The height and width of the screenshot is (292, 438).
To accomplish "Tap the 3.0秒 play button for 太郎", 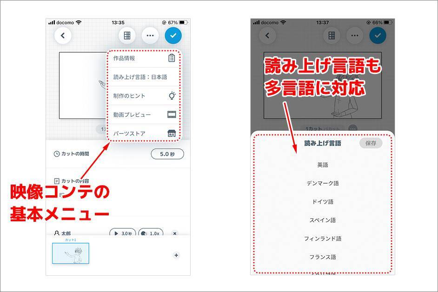I will point(123,232).
